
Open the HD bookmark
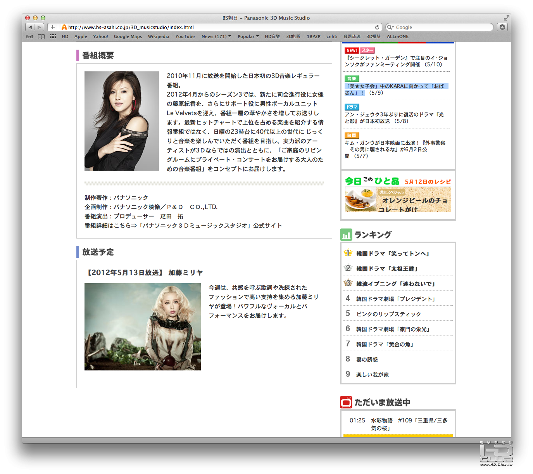pos(65,36)
